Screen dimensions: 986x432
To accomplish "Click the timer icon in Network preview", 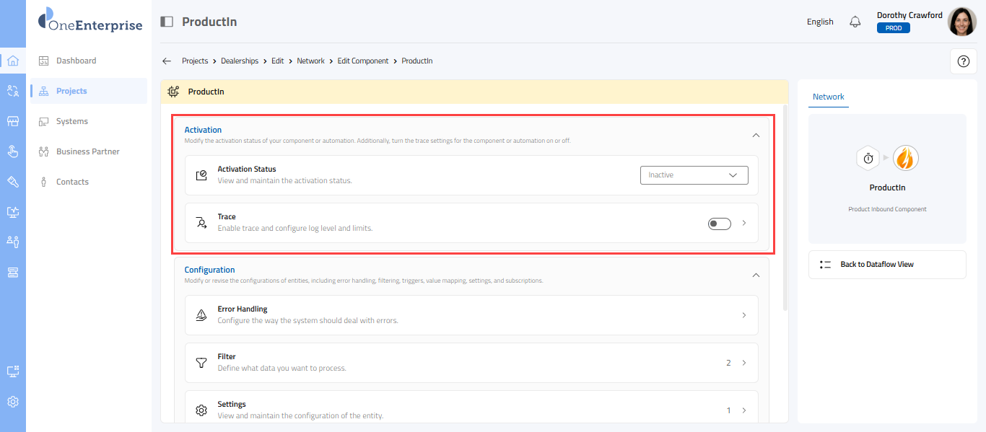I will pos(868,158).
